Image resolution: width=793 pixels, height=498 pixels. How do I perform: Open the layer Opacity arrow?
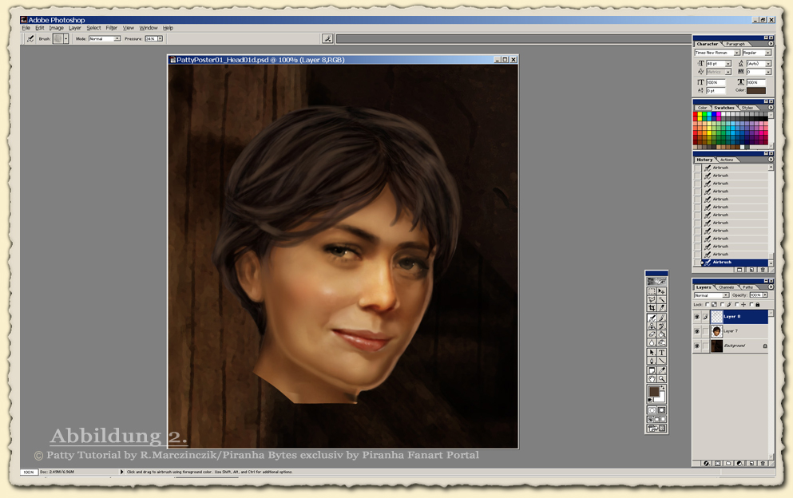pos(765,294)
